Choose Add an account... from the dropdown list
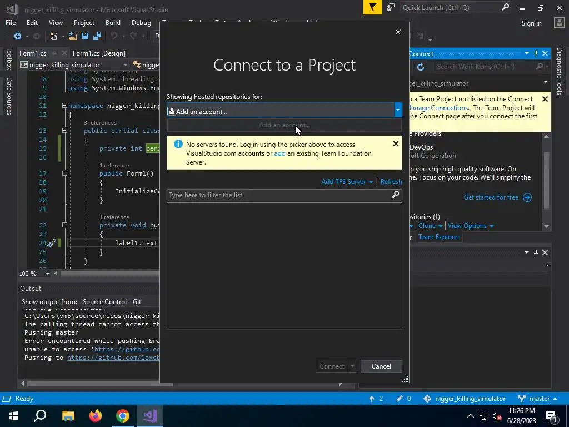The height and width of the screenshot is (427, 569). pos(284,125)
